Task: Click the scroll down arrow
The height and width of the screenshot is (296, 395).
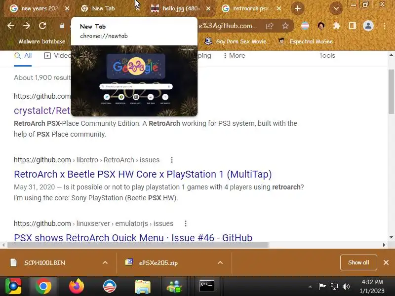Action: 391,237
